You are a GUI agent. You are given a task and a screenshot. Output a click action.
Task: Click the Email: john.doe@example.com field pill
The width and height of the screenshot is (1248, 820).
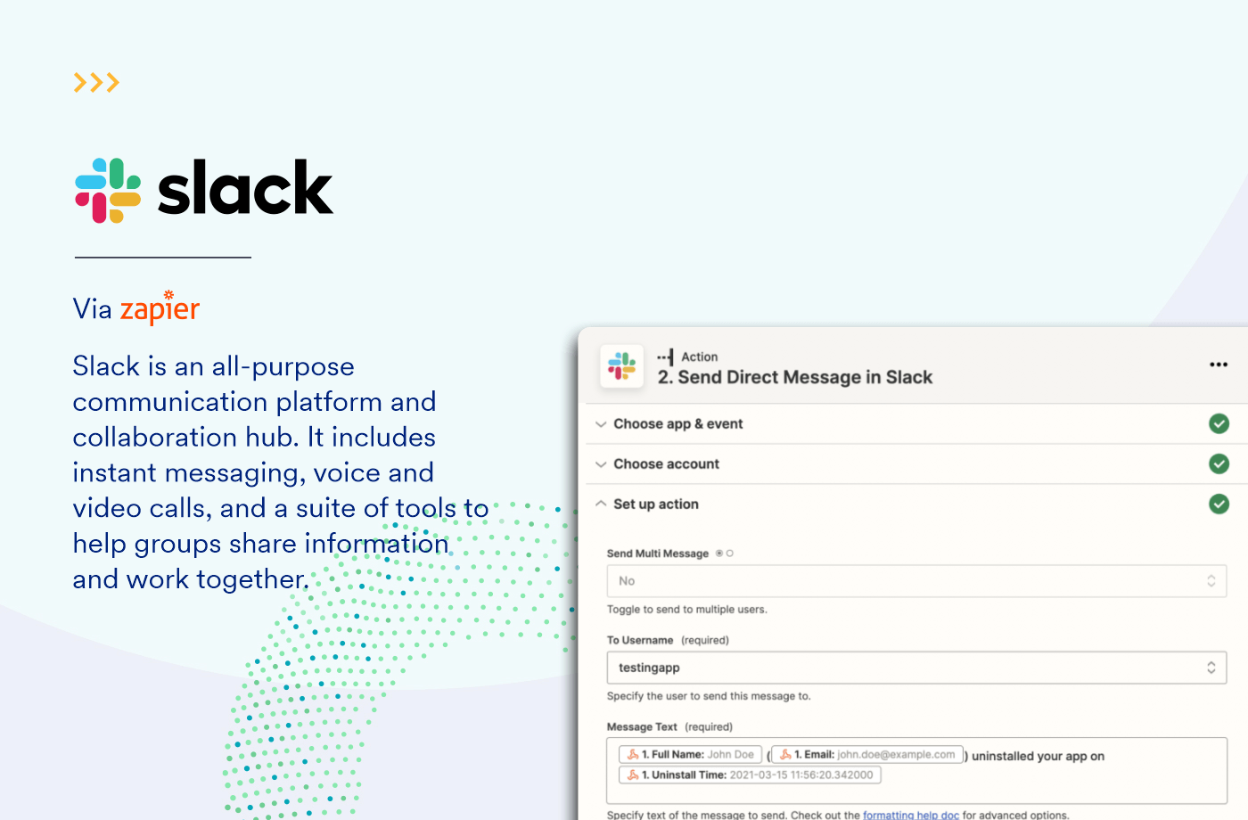click(868, 755)
